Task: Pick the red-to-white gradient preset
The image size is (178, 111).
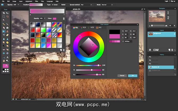Action: click(38, 30)
